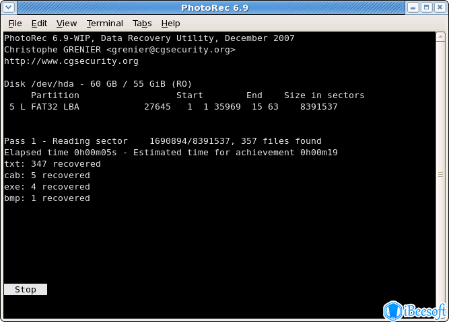Click the '357 files found' text

(x=281, y=141)
